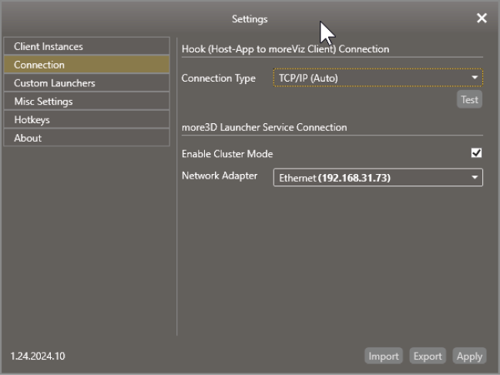Open the Custom Launchers page
Viewport: 500px width, 375px height.
87,83
